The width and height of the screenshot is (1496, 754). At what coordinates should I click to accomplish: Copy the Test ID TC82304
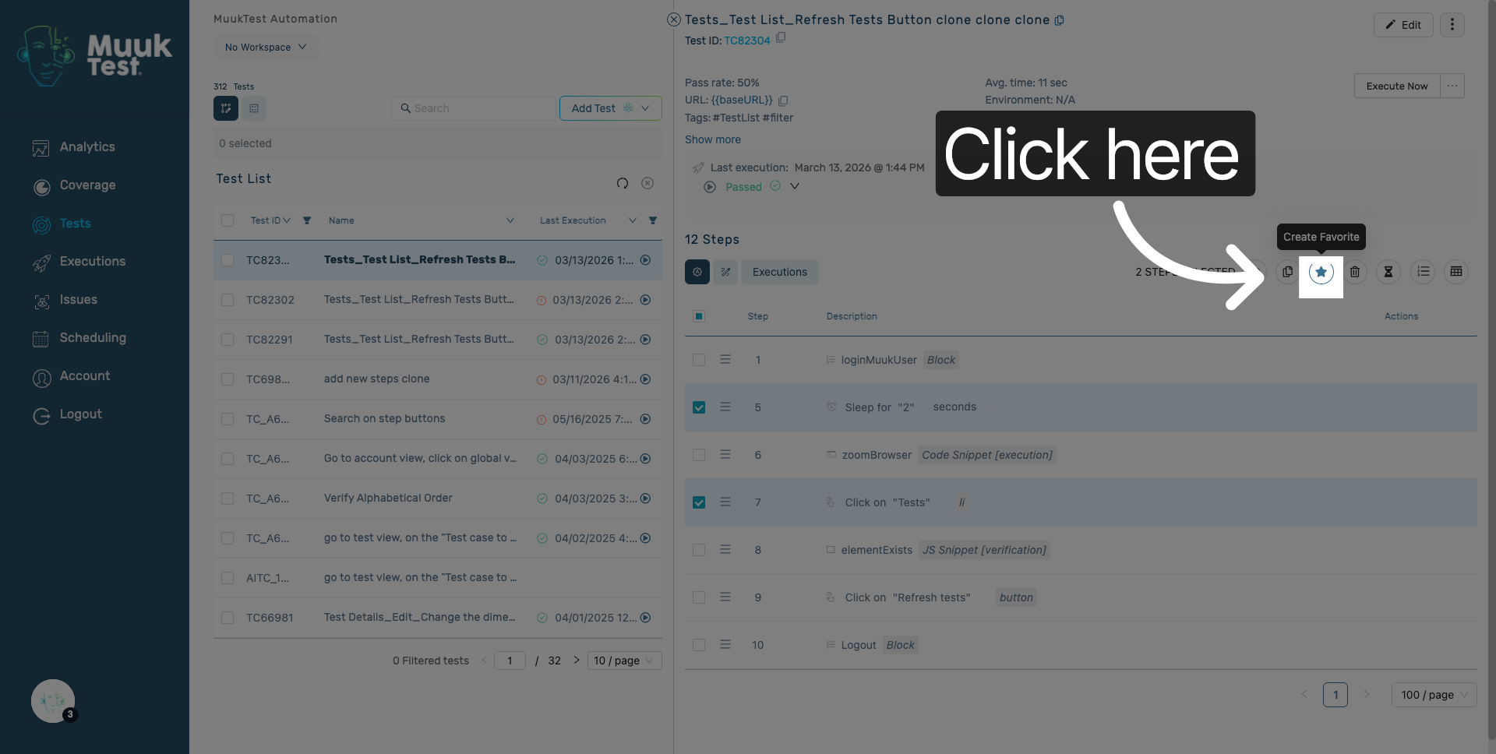click(781, 37)
